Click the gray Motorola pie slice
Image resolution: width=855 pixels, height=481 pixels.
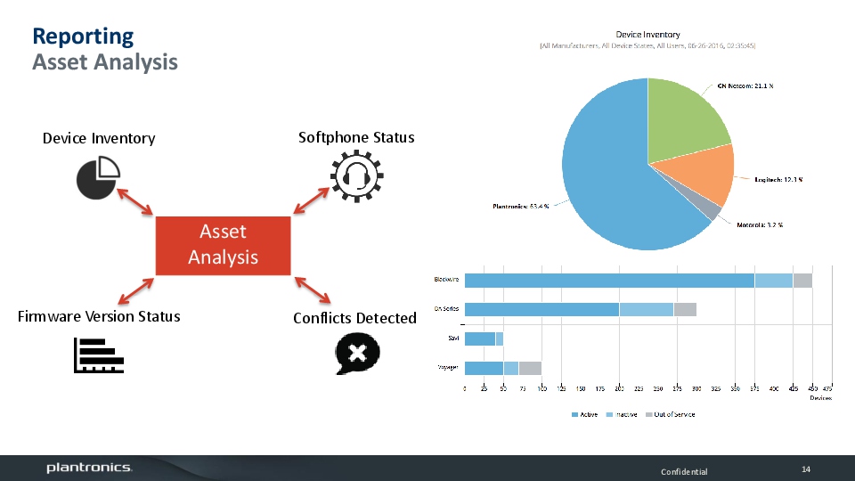(x=709, y=208)
